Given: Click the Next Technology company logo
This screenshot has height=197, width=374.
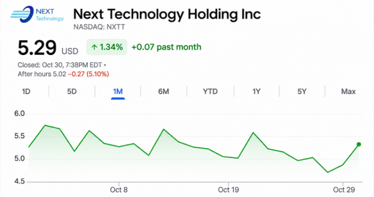Looking at the screenshot, I should point(37,15).
